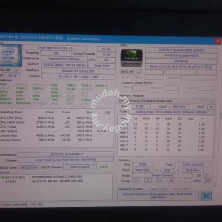Click the LENOVO SHARKBAY motherboard field

[x=66, y=154]
